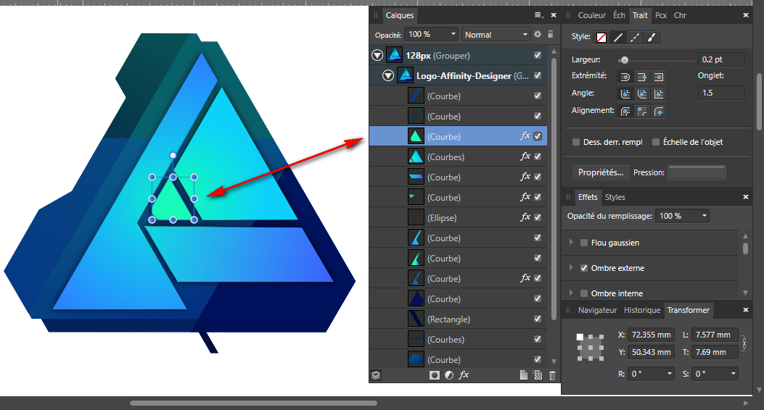764x410 pixels.
Task: Click the Pression curve field
Action: 697,172
